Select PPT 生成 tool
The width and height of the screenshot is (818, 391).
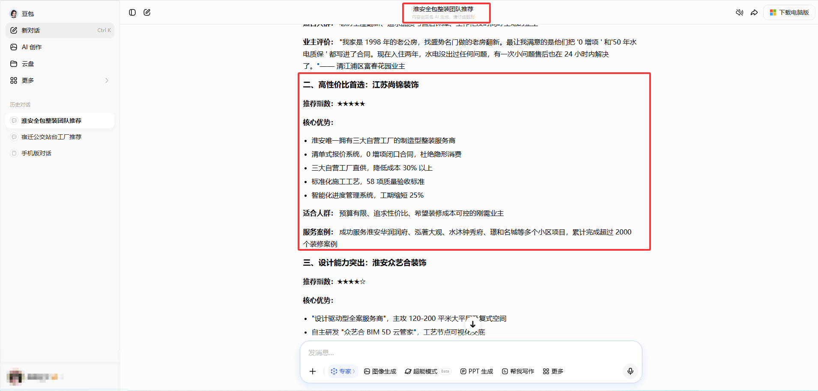(x=477, y=371)
